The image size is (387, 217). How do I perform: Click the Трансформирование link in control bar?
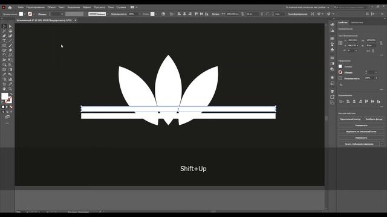pos(298,14)
